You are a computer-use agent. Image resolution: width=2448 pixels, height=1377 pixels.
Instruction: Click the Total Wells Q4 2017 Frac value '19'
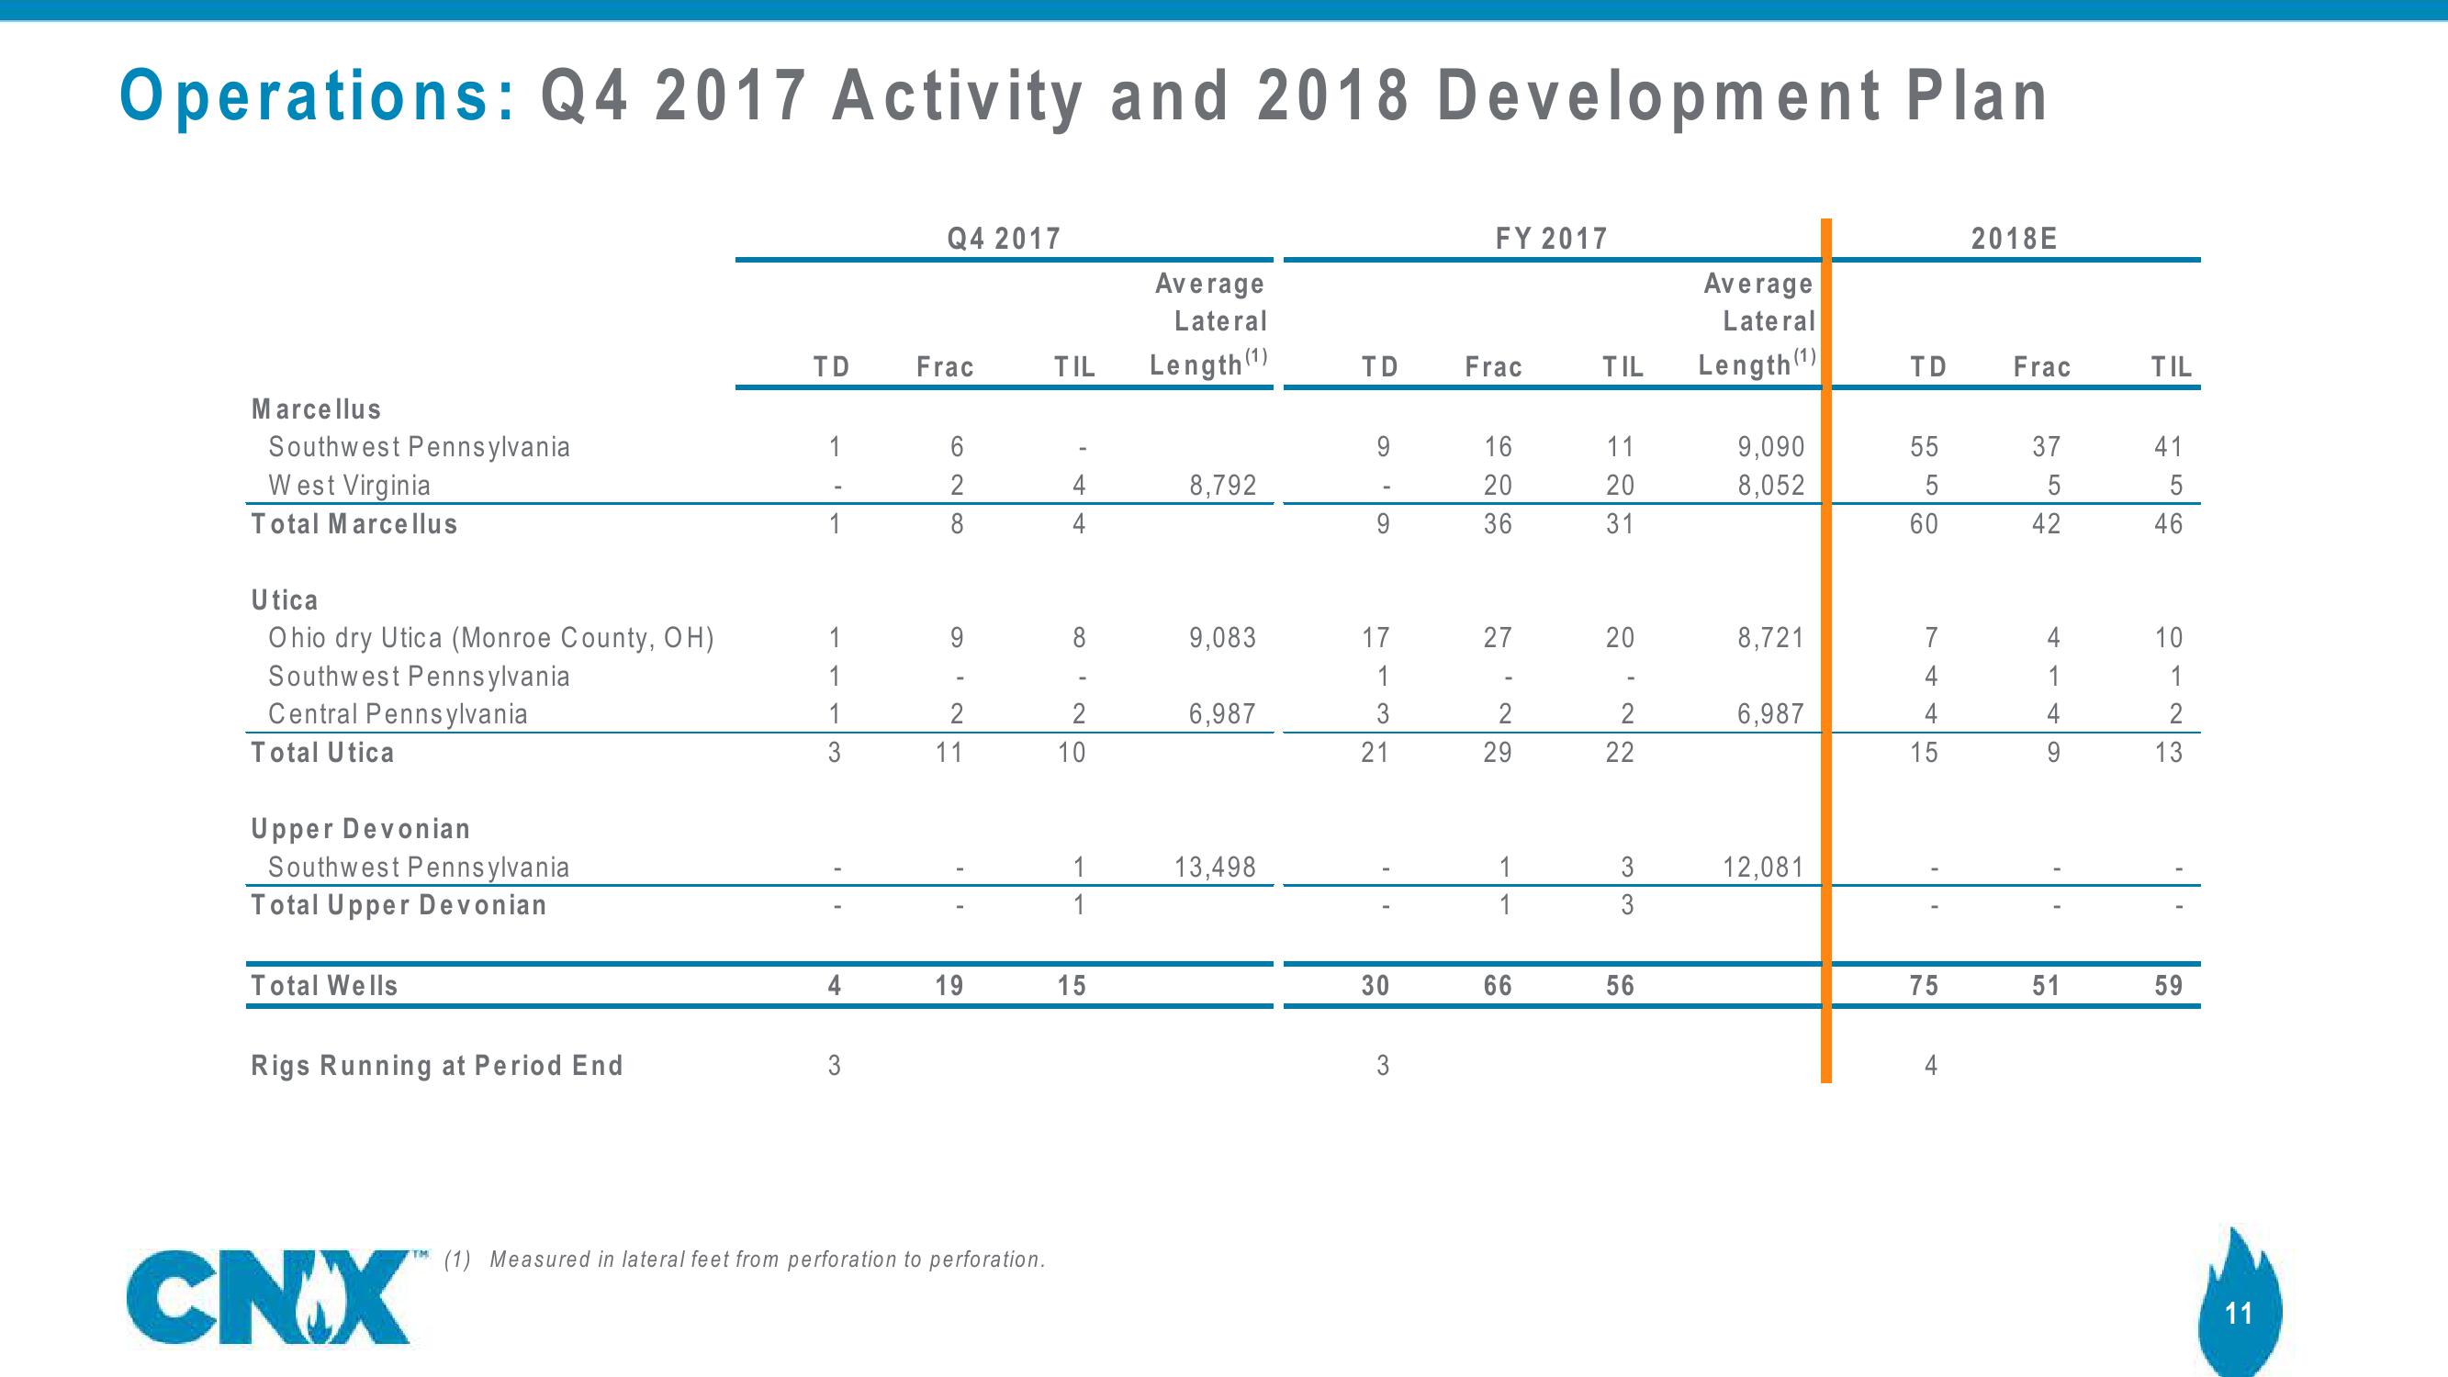click(949, 985)
